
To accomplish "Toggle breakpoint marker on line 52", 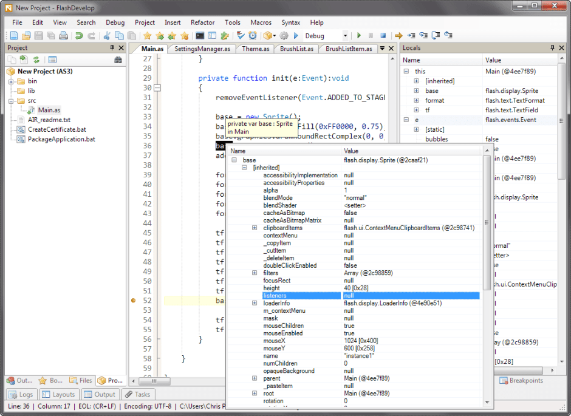I will (x=134, y=301).
